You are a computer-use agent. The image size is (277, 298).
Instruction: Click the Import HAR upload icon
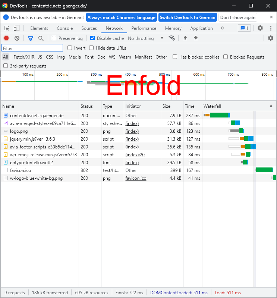click(x=185, y=38)
